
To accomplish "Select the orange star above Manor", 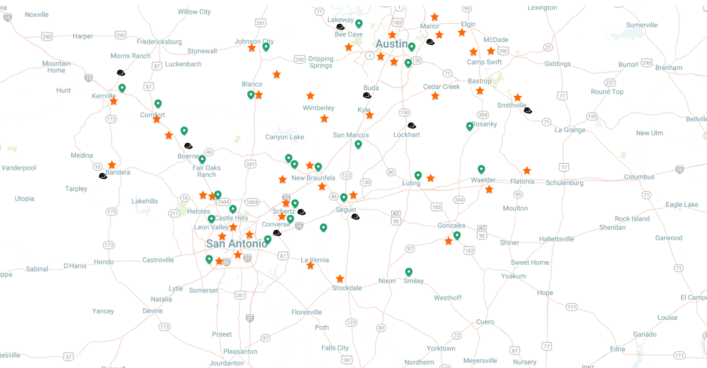I will [435, 17].
